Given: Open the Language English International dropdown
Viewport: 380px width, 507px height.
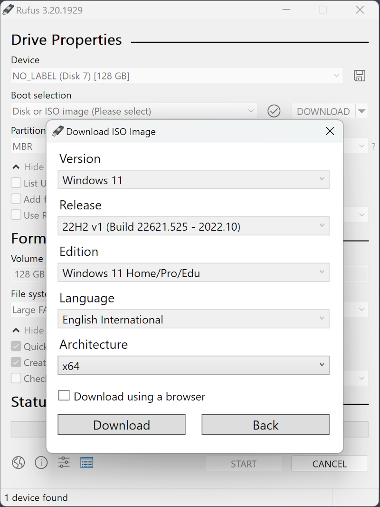Looking at the screenshot, I should coord(193,319).
